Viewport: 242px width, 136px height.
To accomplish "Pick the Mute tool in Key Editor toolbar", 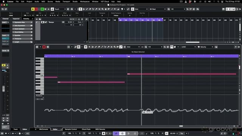I will point(112,47).
